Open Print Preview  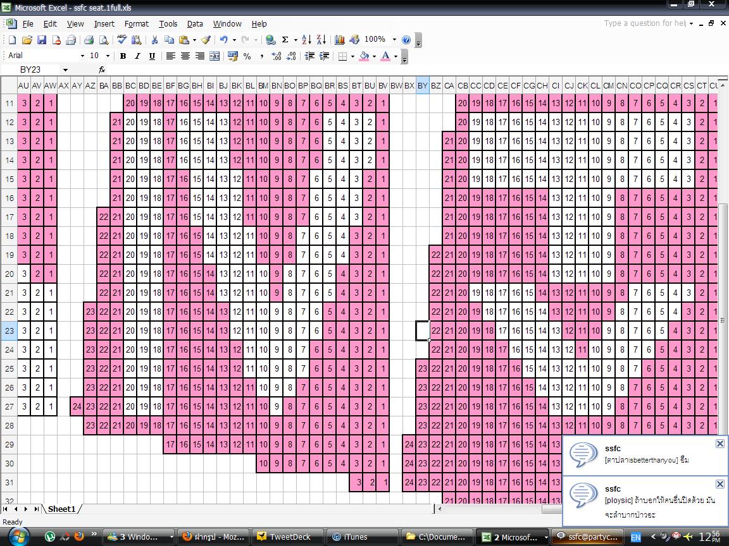pyautogui.click(x=104, y=40)
